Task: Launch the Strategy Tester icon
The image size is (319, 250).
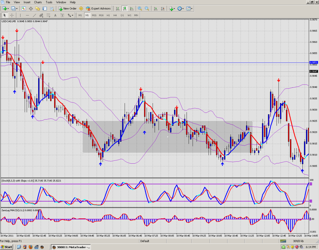Action: [52, 8]
